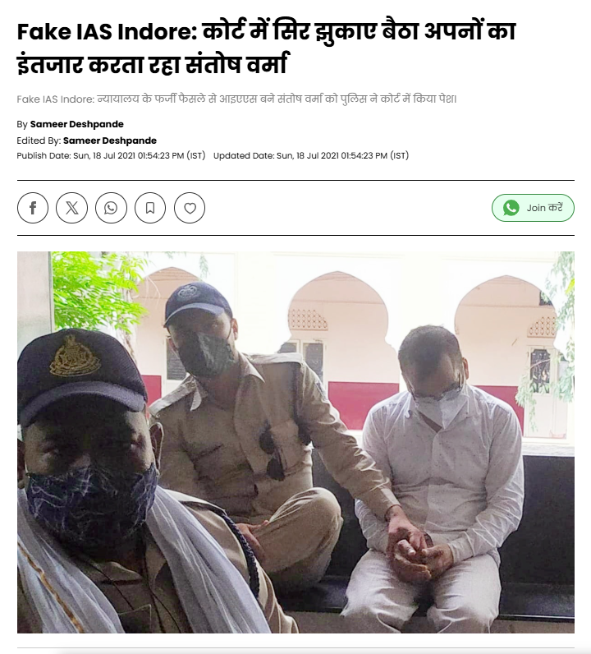Select the Updated Date timestamp text

[311, 155]
